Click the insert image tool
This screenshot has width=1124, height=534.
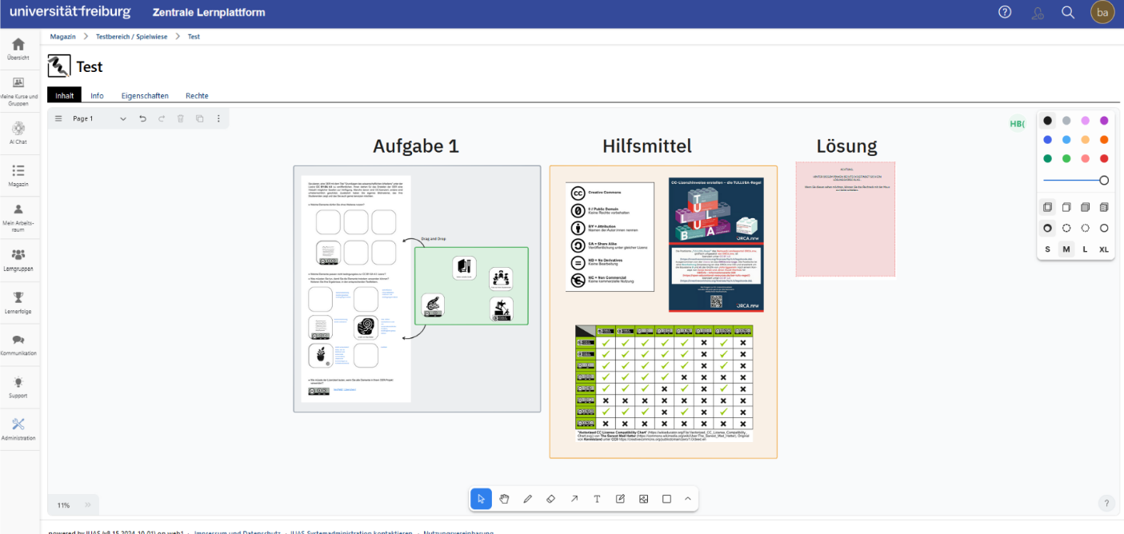click(643, 499)
